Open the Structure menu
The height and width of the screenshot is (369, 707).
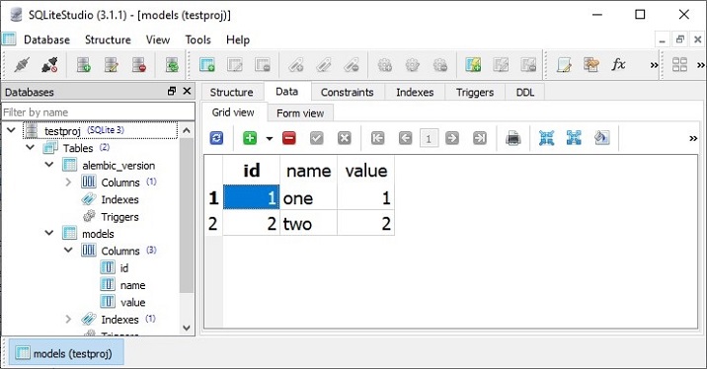tap(108, 39)
